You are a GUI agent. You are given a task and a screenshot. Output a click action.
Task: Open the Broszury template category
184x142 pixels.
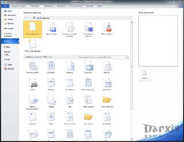[x=70, y=67]
